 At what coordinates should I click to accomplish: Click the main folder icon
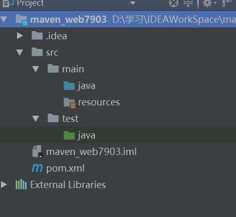(53, 68)
